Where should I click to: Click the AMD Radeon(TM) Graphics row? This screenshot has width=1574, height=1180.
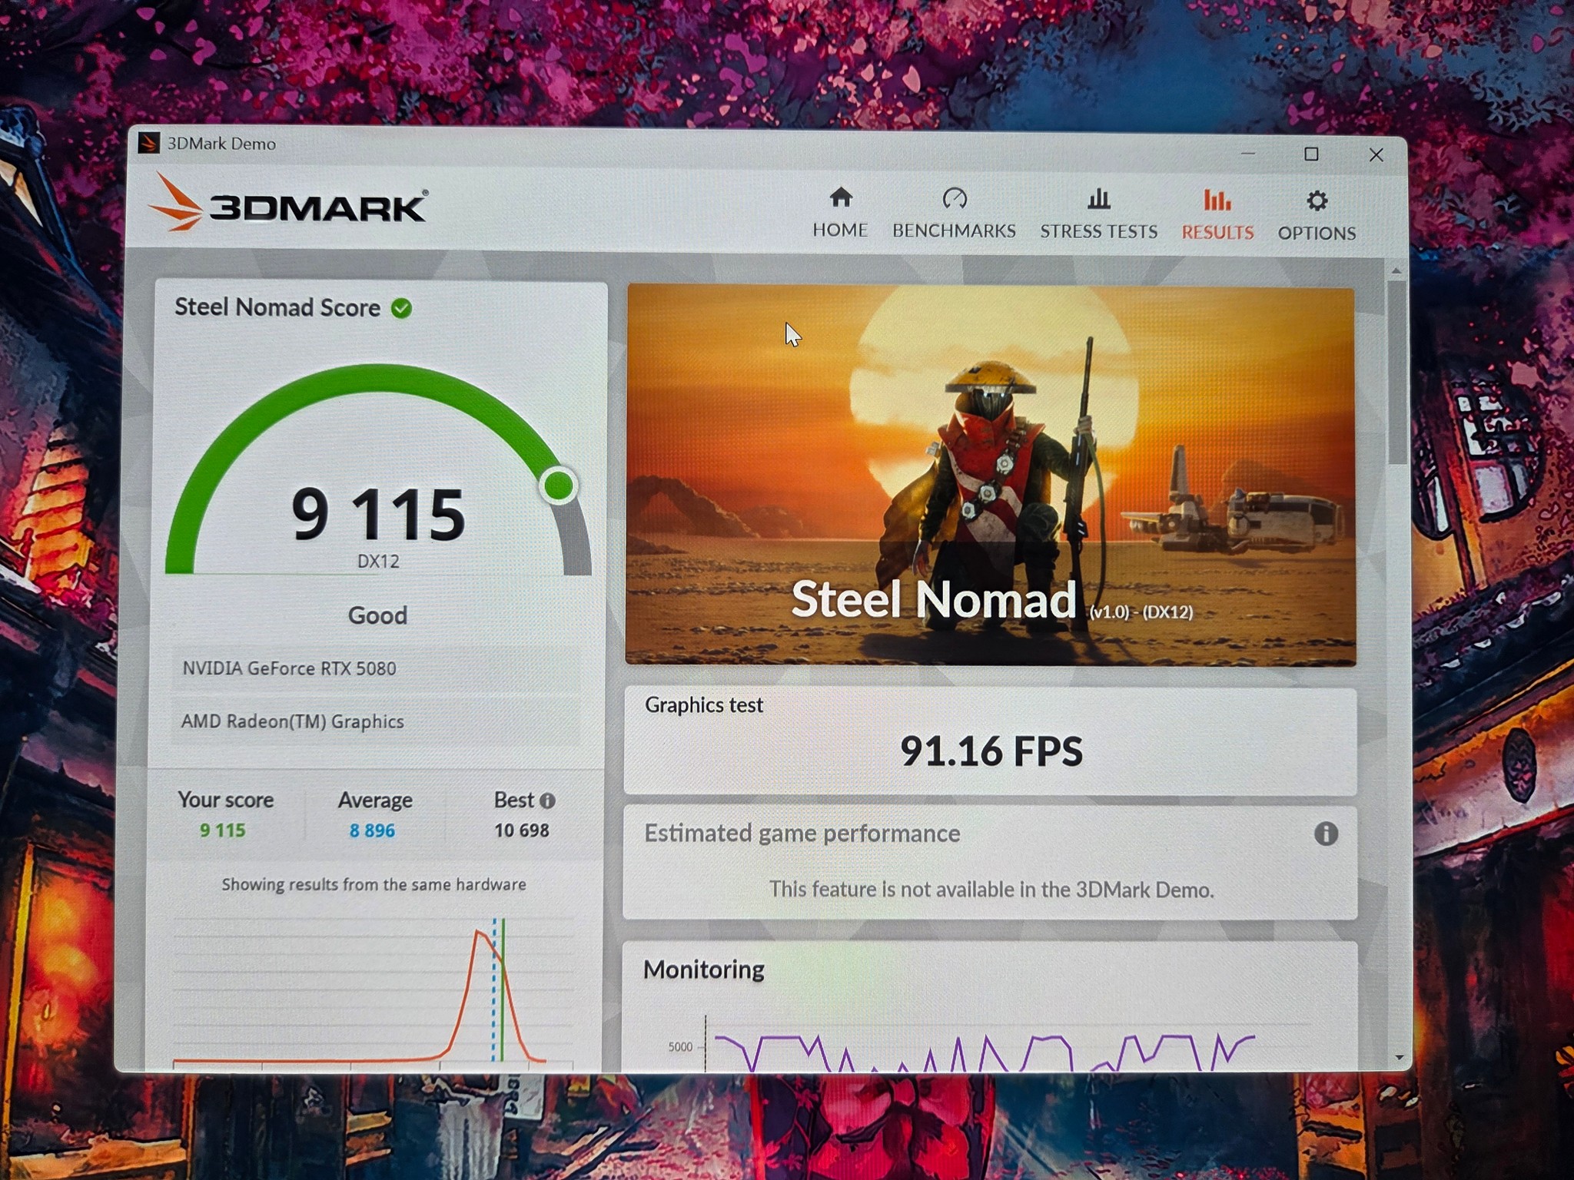376,721
